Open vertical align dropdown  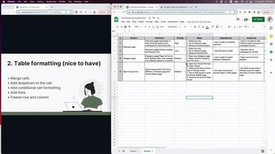(x=235, y=27)
